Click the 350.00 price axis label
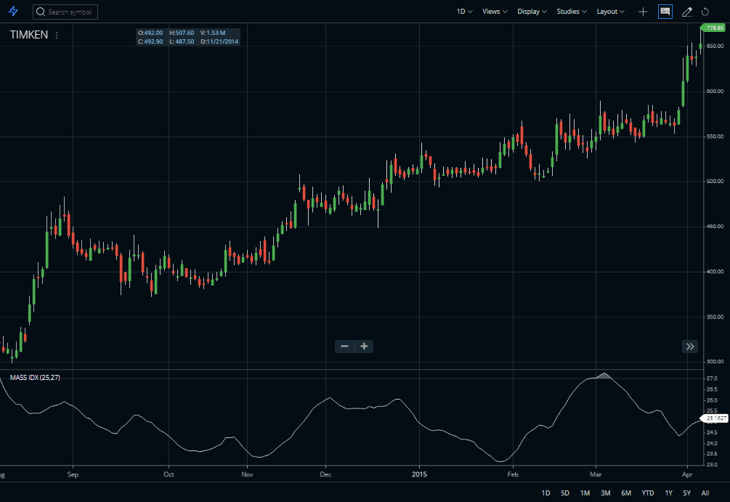 (715, 317)
